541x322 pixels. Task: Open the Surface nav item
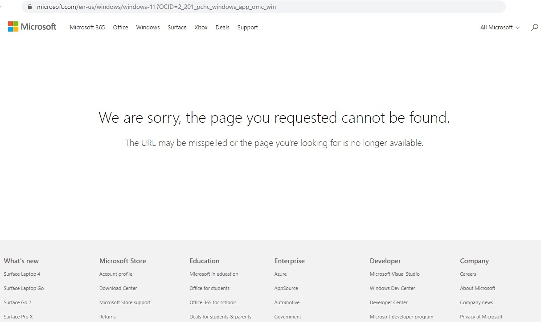(x=177, y=27)
